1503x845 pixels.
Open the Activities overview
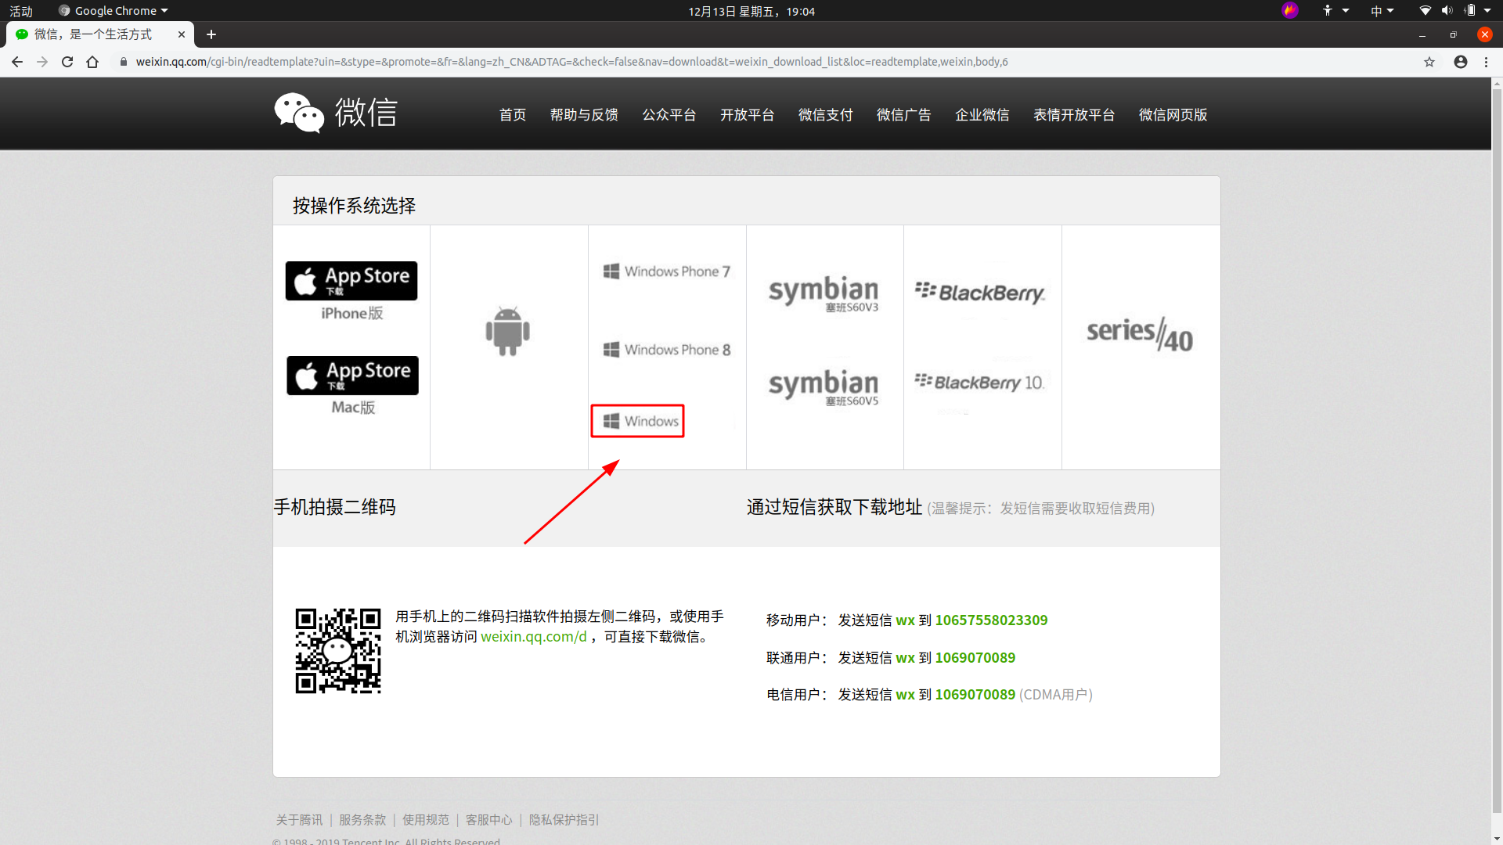point(21,11)
